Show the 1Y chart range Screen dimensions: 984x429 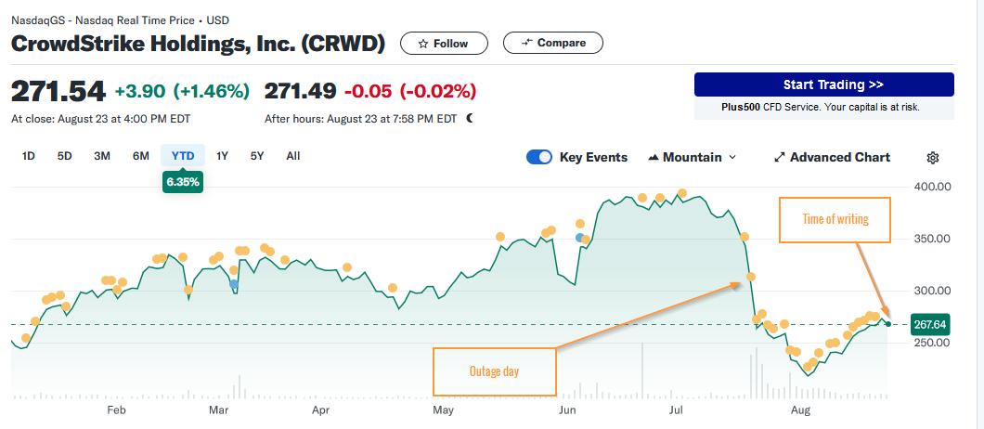[x=222, y=156]
